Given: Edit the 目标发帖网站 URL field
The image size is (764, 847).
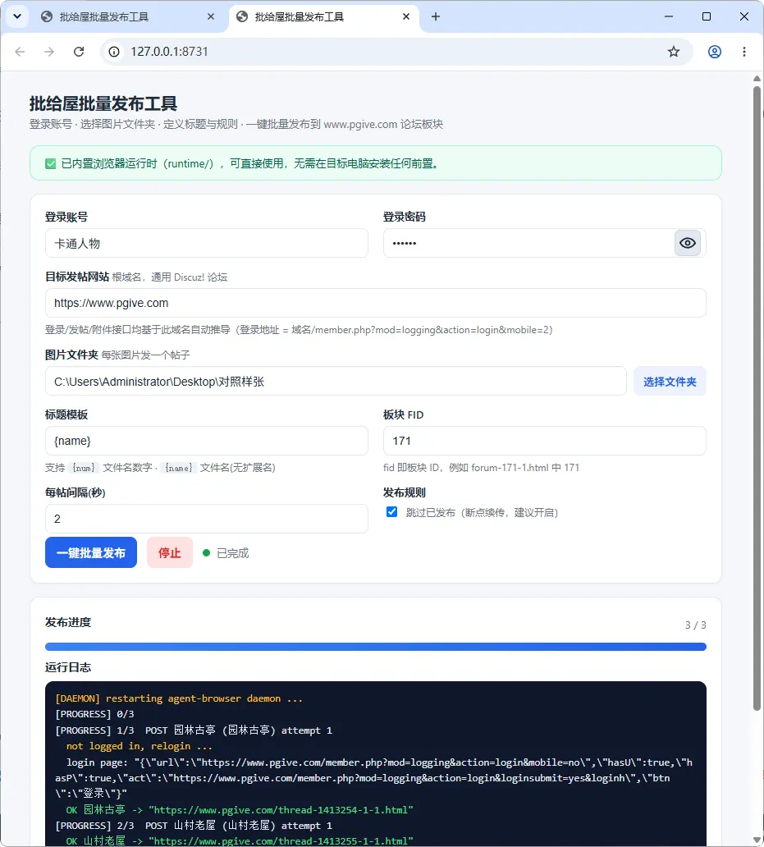Looking at the screenshot, I should 375,303.
